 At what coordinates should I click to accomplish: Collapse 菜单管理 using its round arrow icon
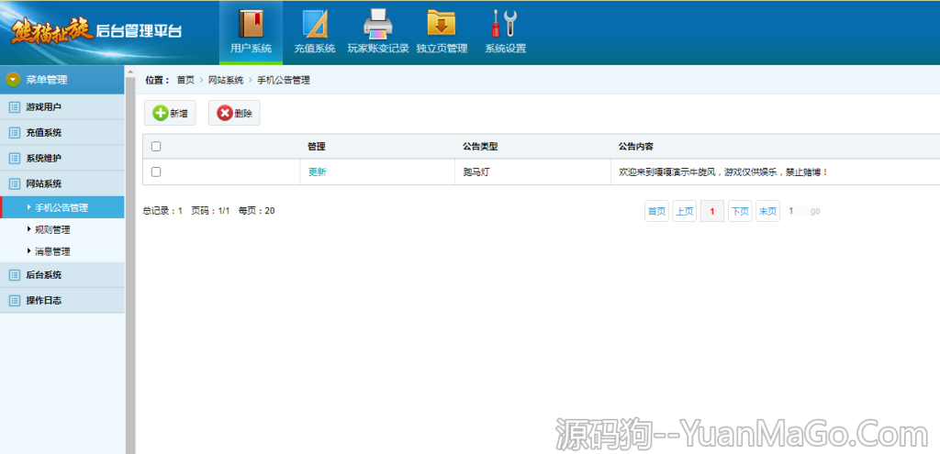[x=13, y=80]
